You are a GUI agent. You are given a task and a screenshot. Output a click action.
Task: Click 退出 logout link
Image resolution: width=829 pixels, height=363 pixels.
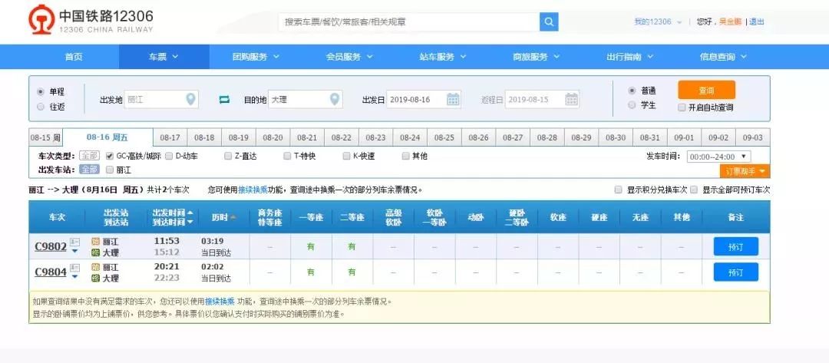[x=757, y=21]
